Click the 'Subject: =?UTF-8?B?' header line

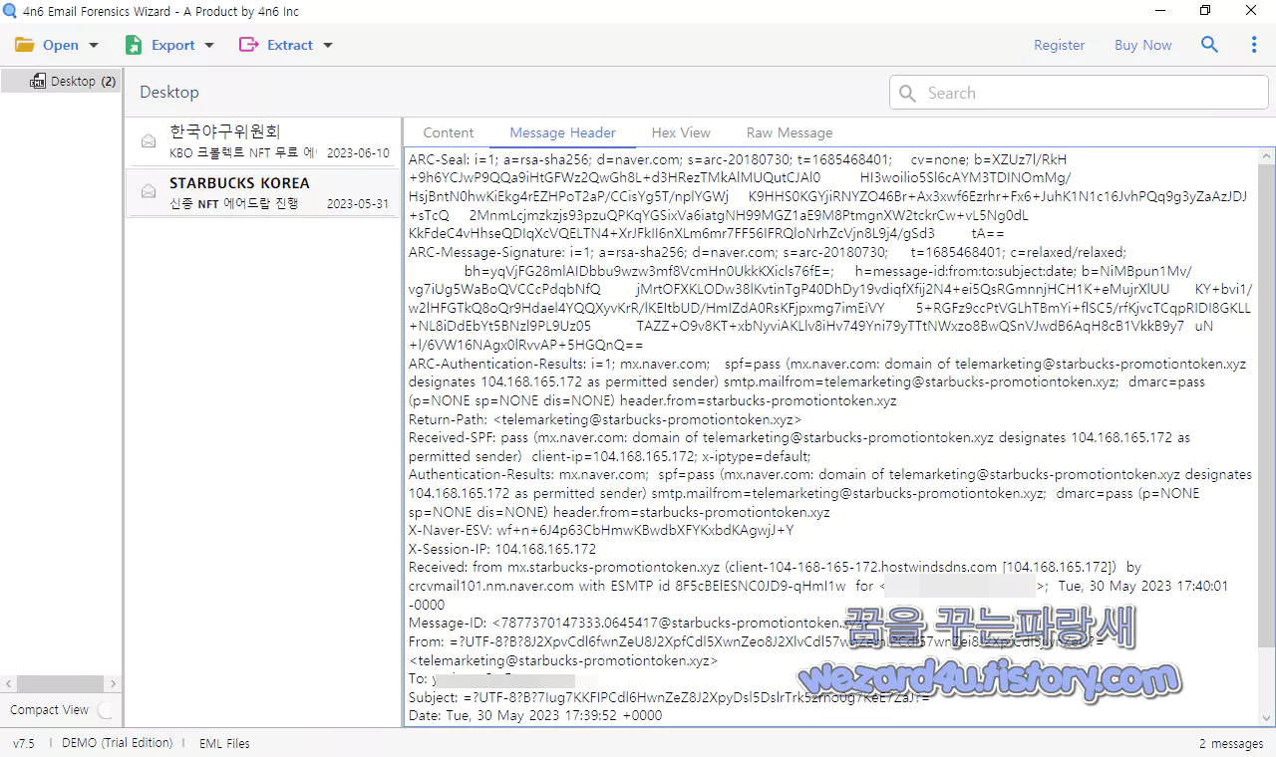pyautogui.click(x=669, y=697)
